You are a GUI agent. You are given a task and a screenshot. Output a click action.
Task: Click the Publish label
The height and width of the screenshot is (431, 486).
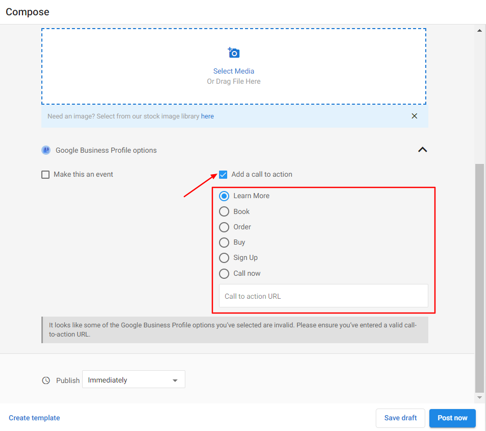click(68, 380)
